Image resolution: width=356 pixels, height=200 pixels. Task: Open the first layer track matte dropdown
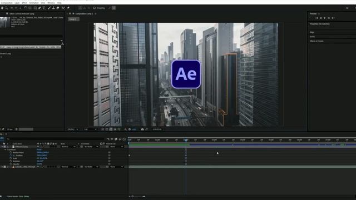coord(91,147)
